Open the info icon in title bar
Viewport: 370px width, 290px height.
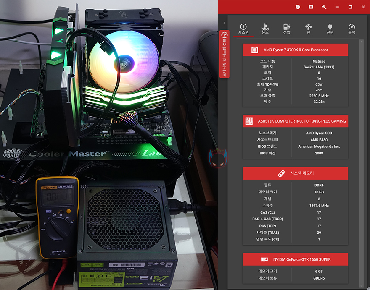point(298,7)
